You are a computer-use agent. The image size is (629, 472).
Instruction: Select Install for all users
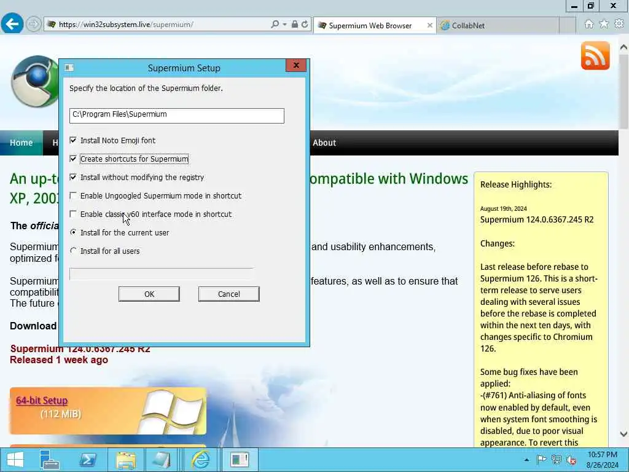click(x=73, y=251)
